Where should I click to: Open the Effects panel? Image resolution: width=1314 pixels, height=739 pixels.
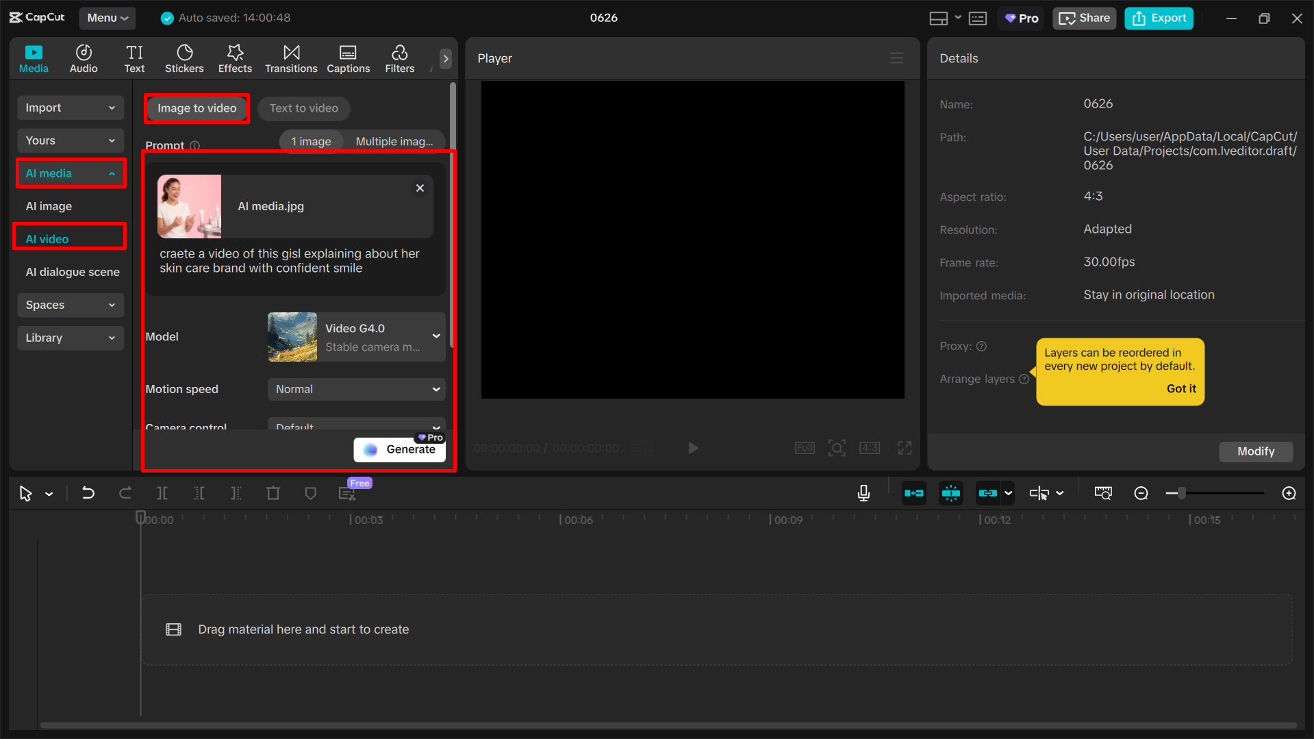point(235,58)
